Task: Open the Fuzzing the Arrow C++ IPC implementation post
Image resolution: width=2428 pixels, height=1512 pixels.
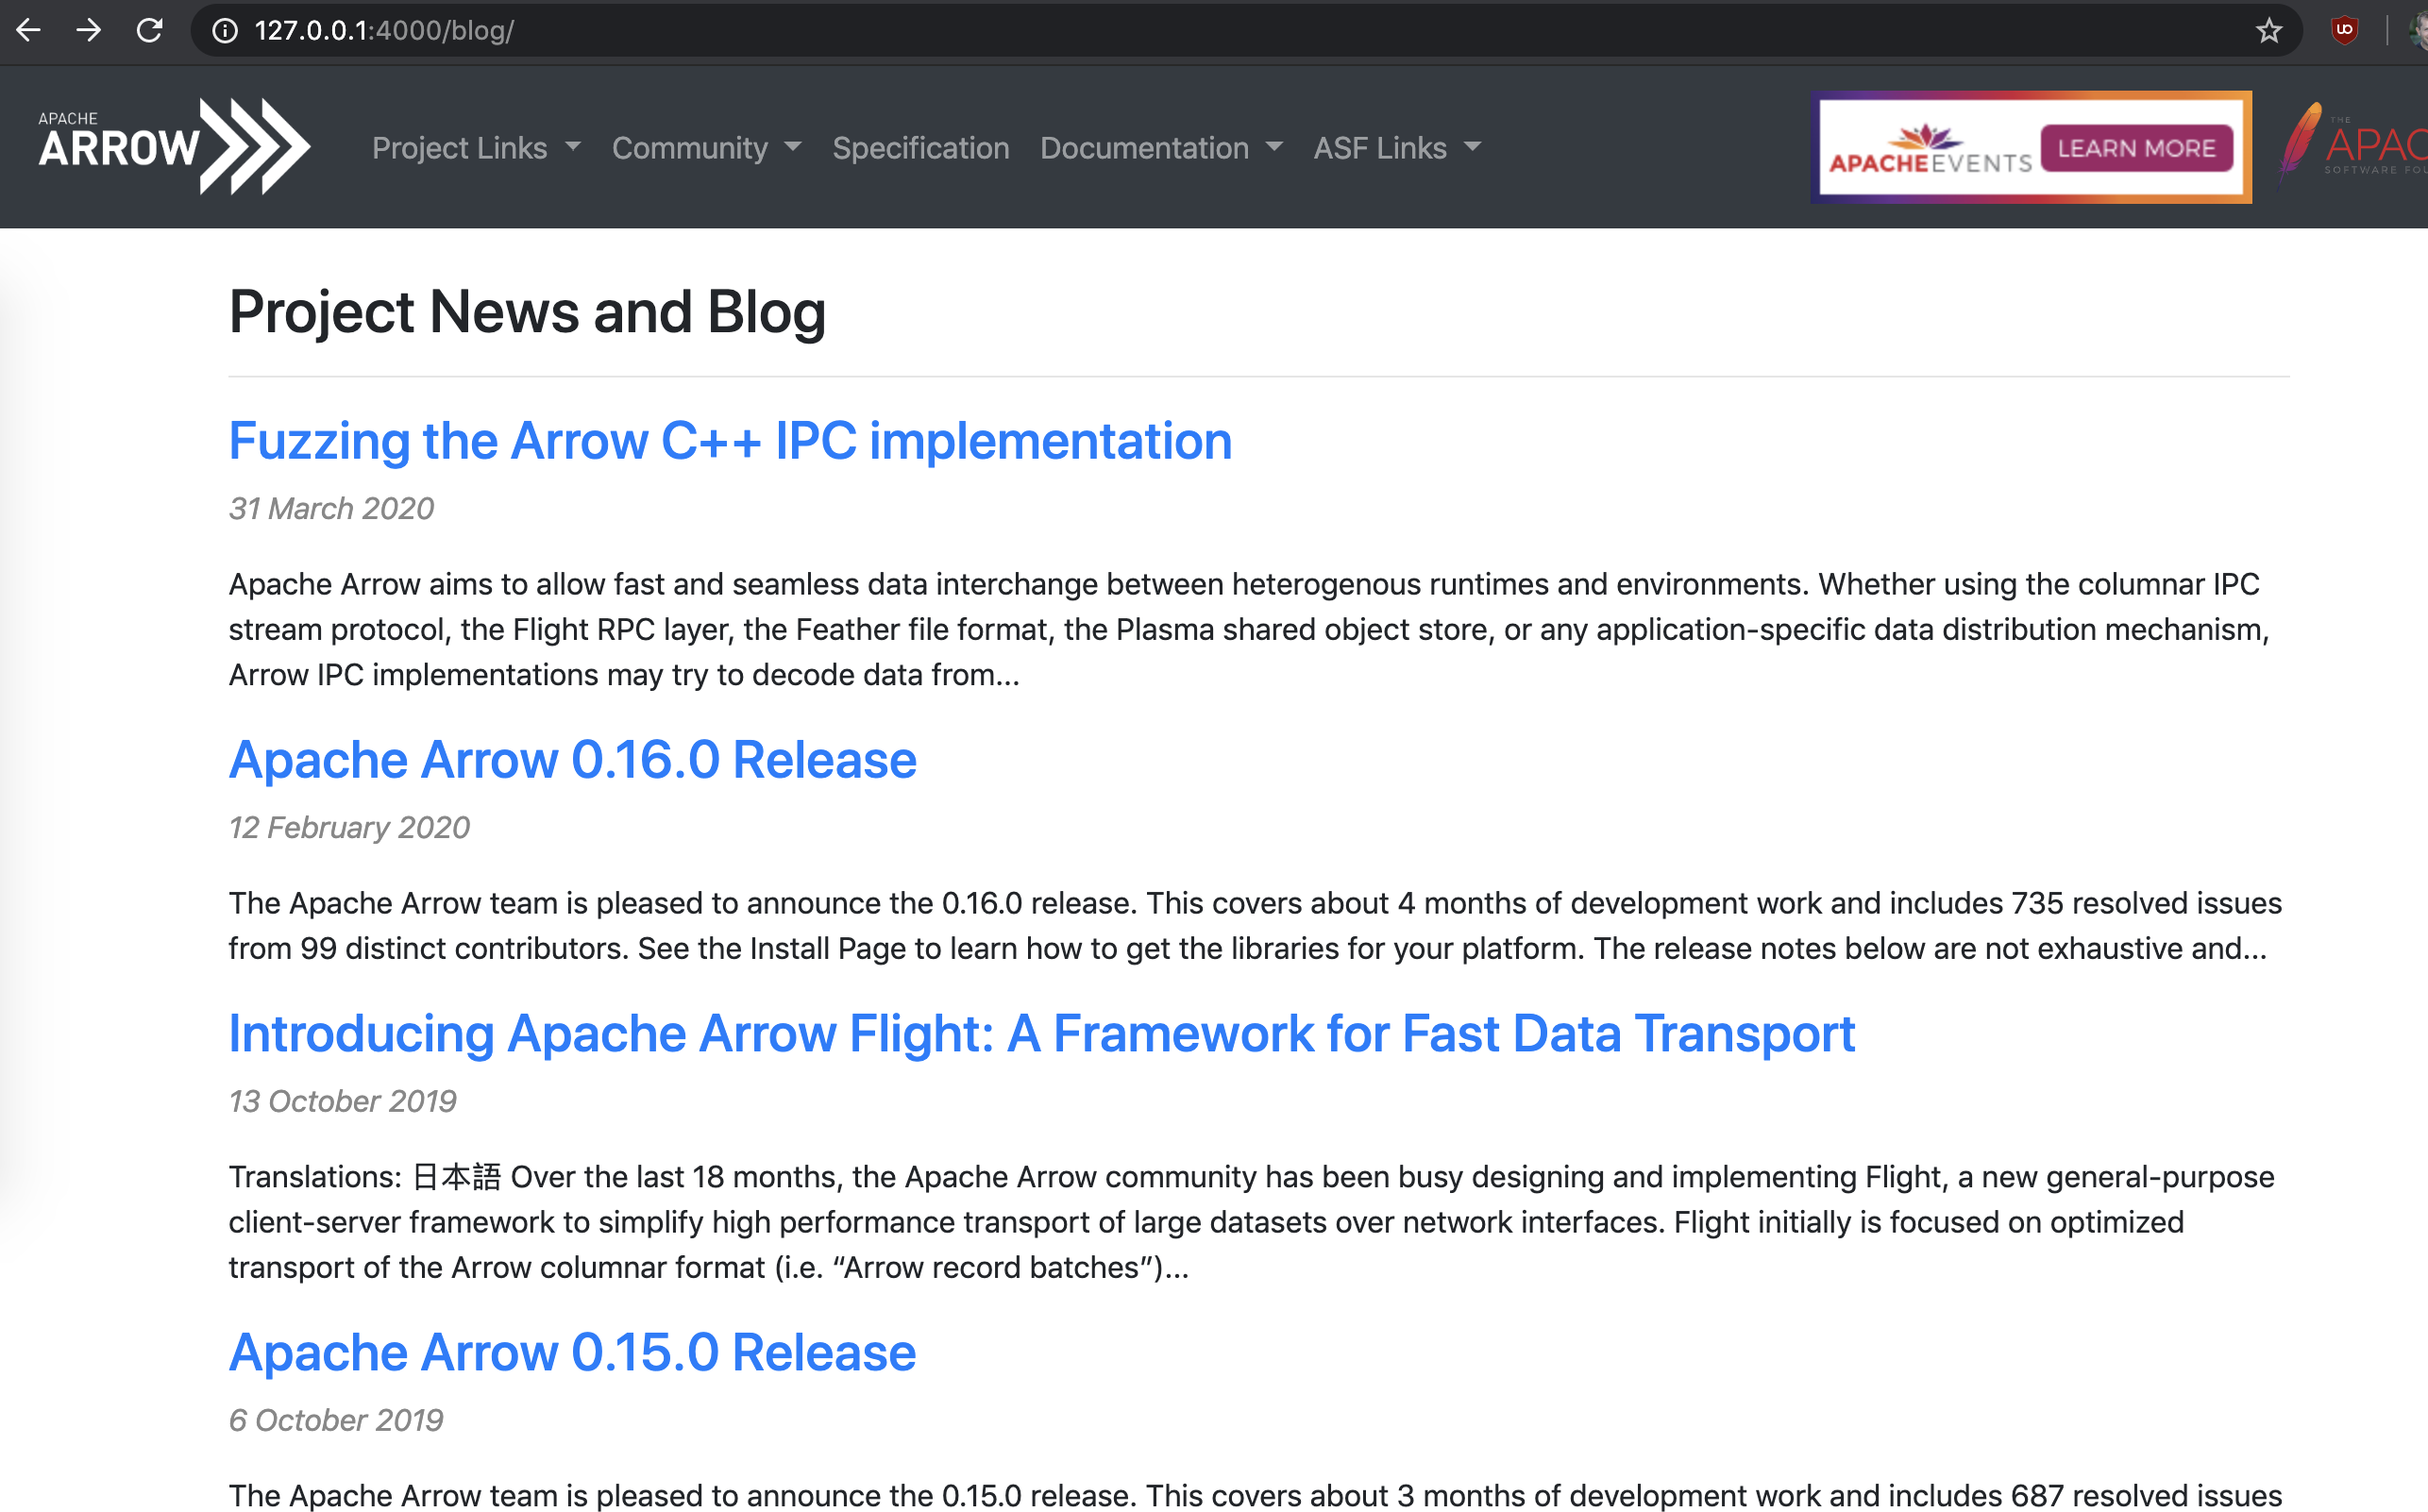Action: [729, 441]
